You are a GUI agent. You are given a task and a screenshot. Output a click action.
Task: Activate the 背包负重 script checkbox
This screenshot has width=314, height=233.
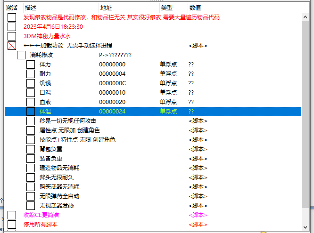[x=31, y=149]
